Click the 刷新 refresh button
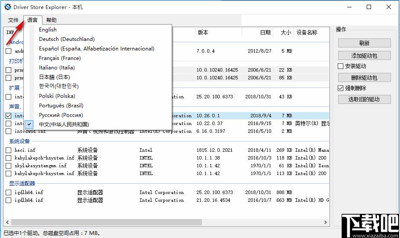The height and width of the screenshot is (238, 400). pos(364,43)
